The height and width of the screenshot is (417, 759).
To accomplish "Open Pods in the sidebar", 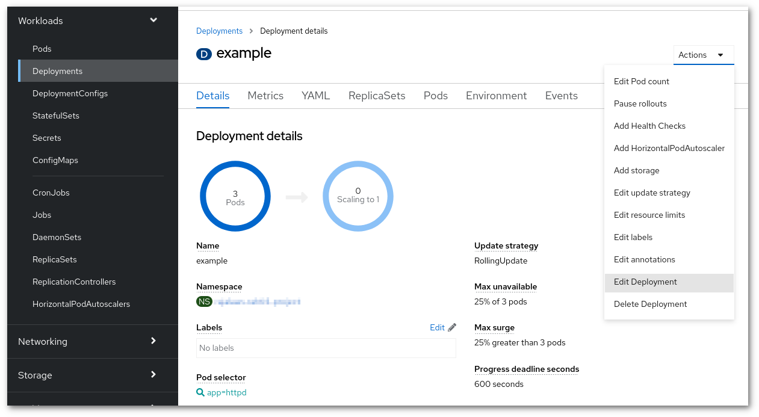I will 42,49.
